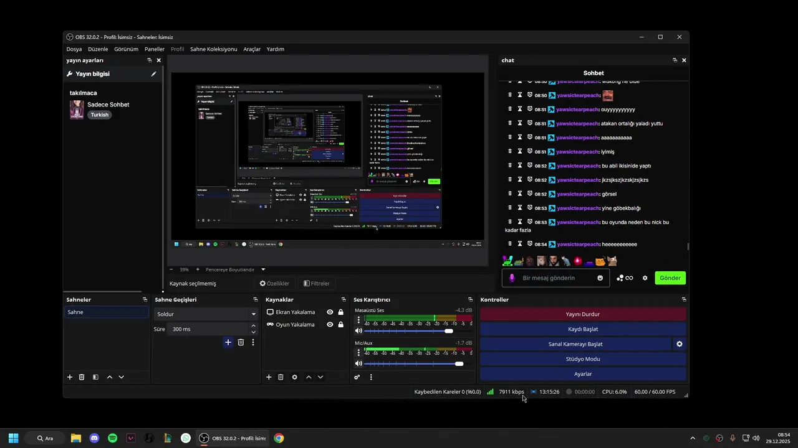Move scene up in Sahneler panel
The image size is (798, 448).
(110, 377)
